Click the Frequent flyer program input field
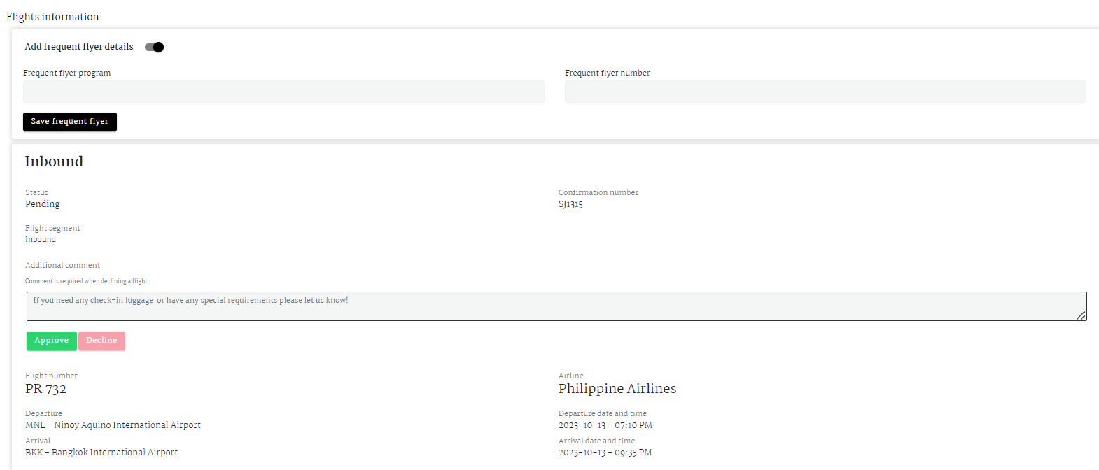The width and height of the screenshot is (1099, 470). click(283, 92)
